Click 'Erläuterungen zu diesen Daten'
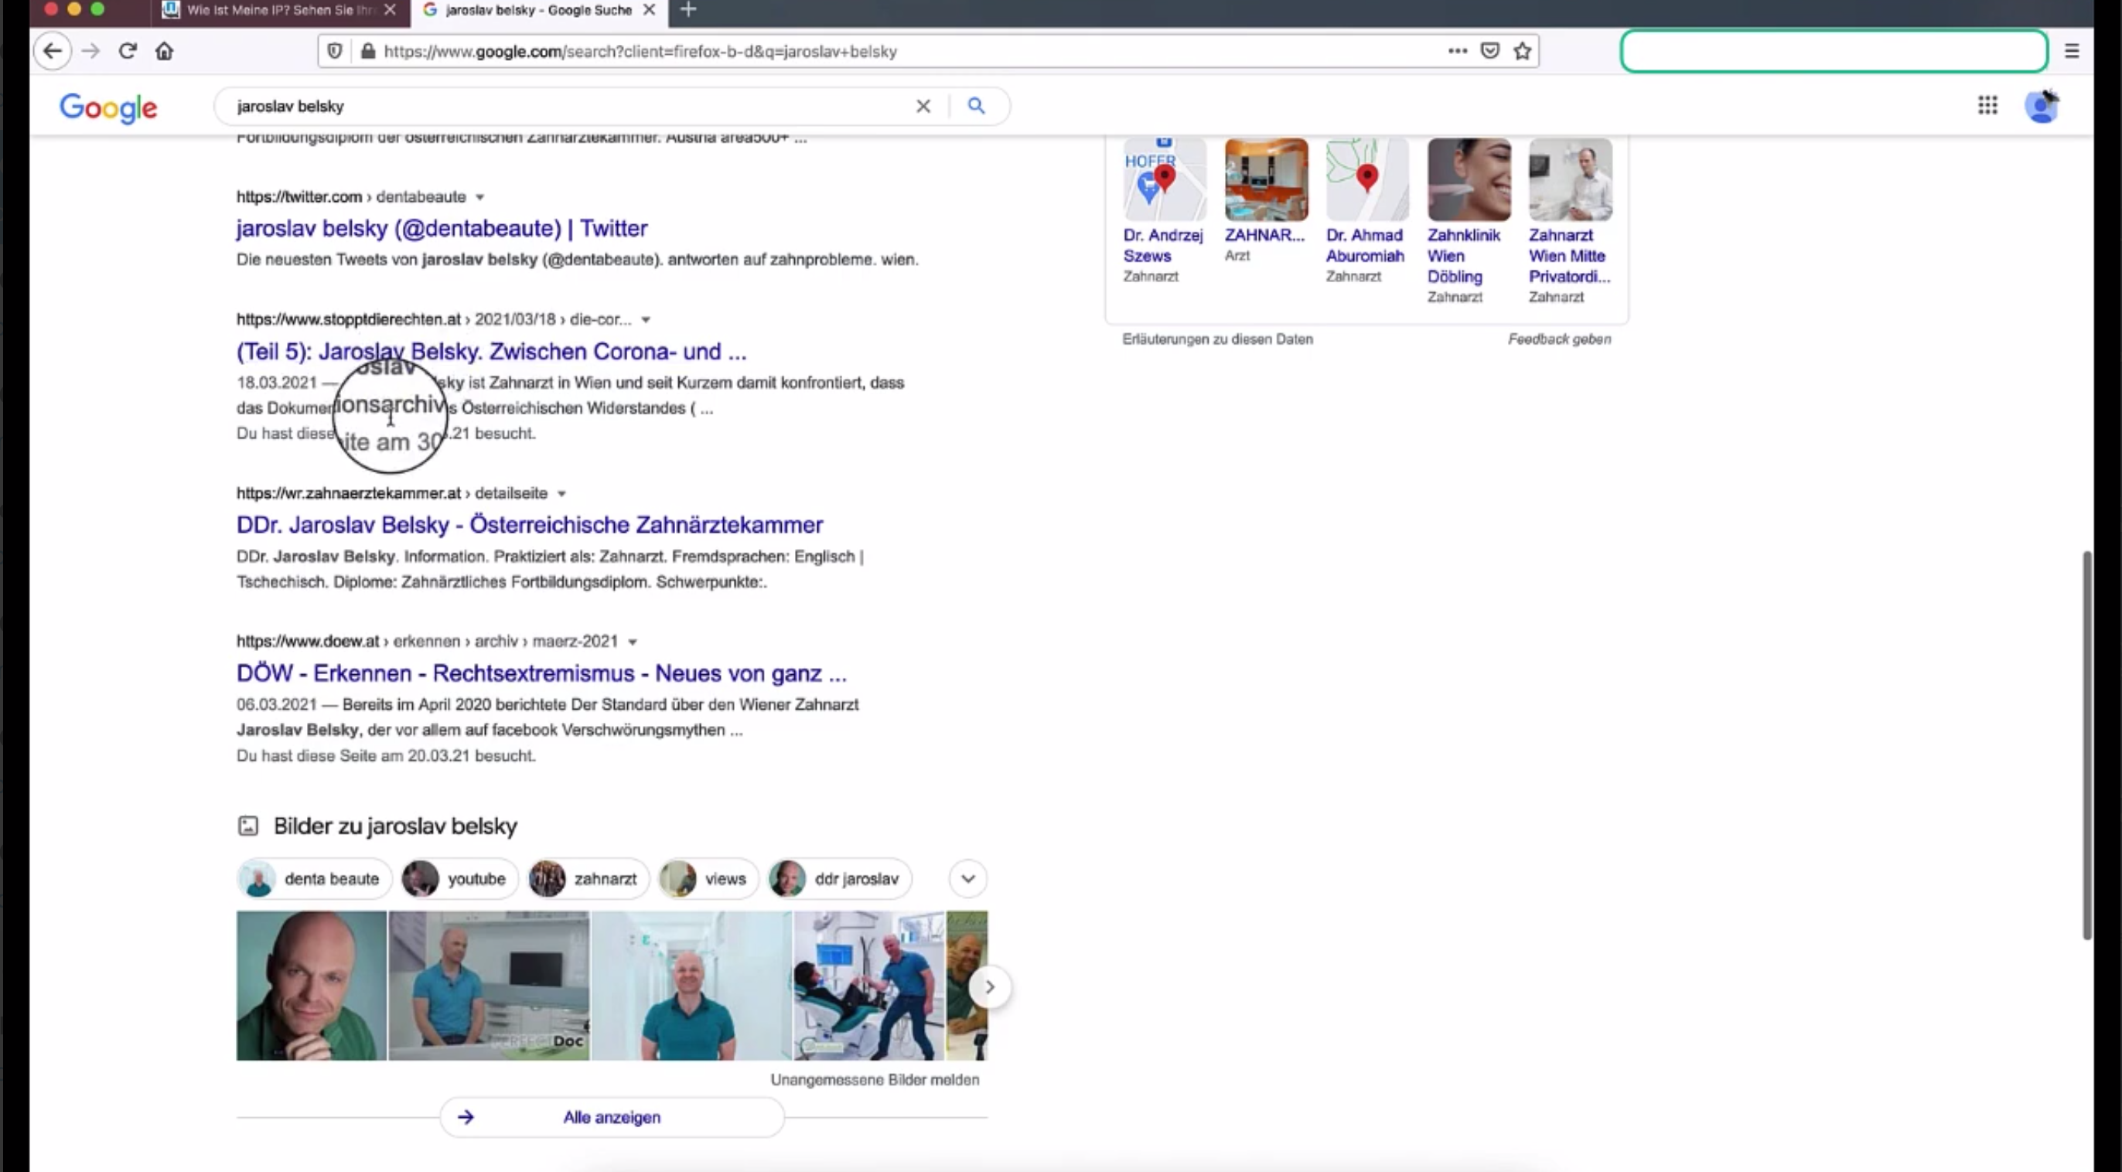This screenshot has width=2122, height=1172. (1217, 339)
